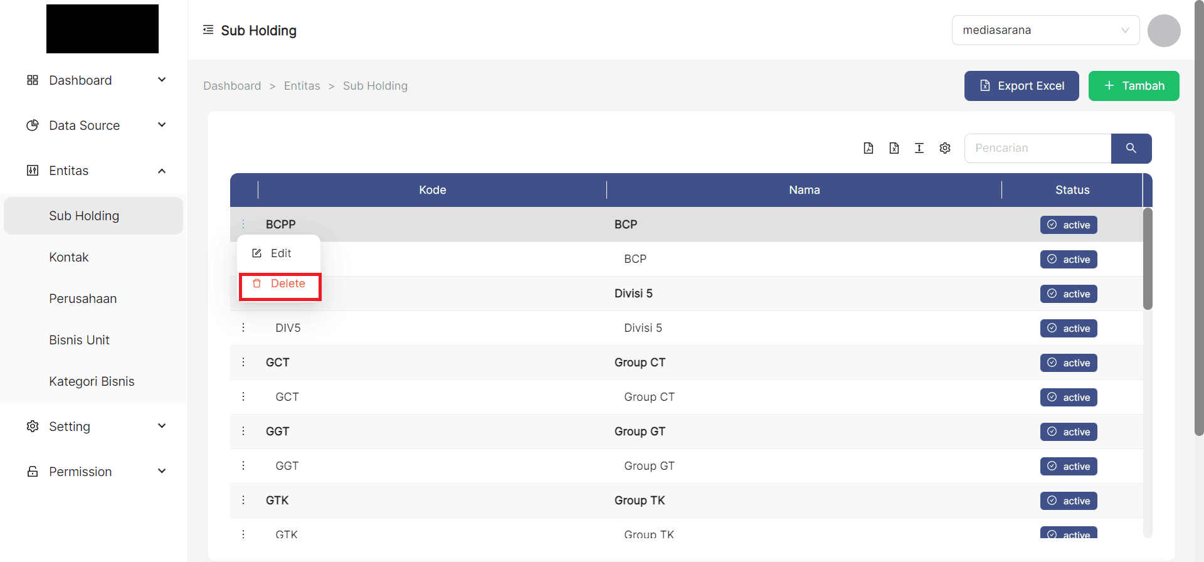
Task: Choose Delete from the row context menu
Action: click(x=280, y=284)
